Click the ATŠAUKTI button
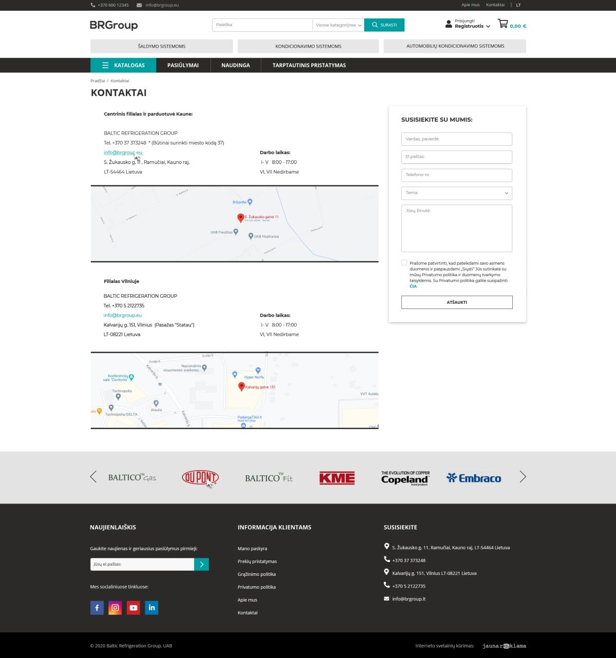The height and width of the screenshot is (658, 616). (457, 302)
